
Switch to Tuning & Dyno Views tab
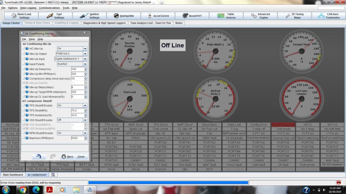click(37, 23)
